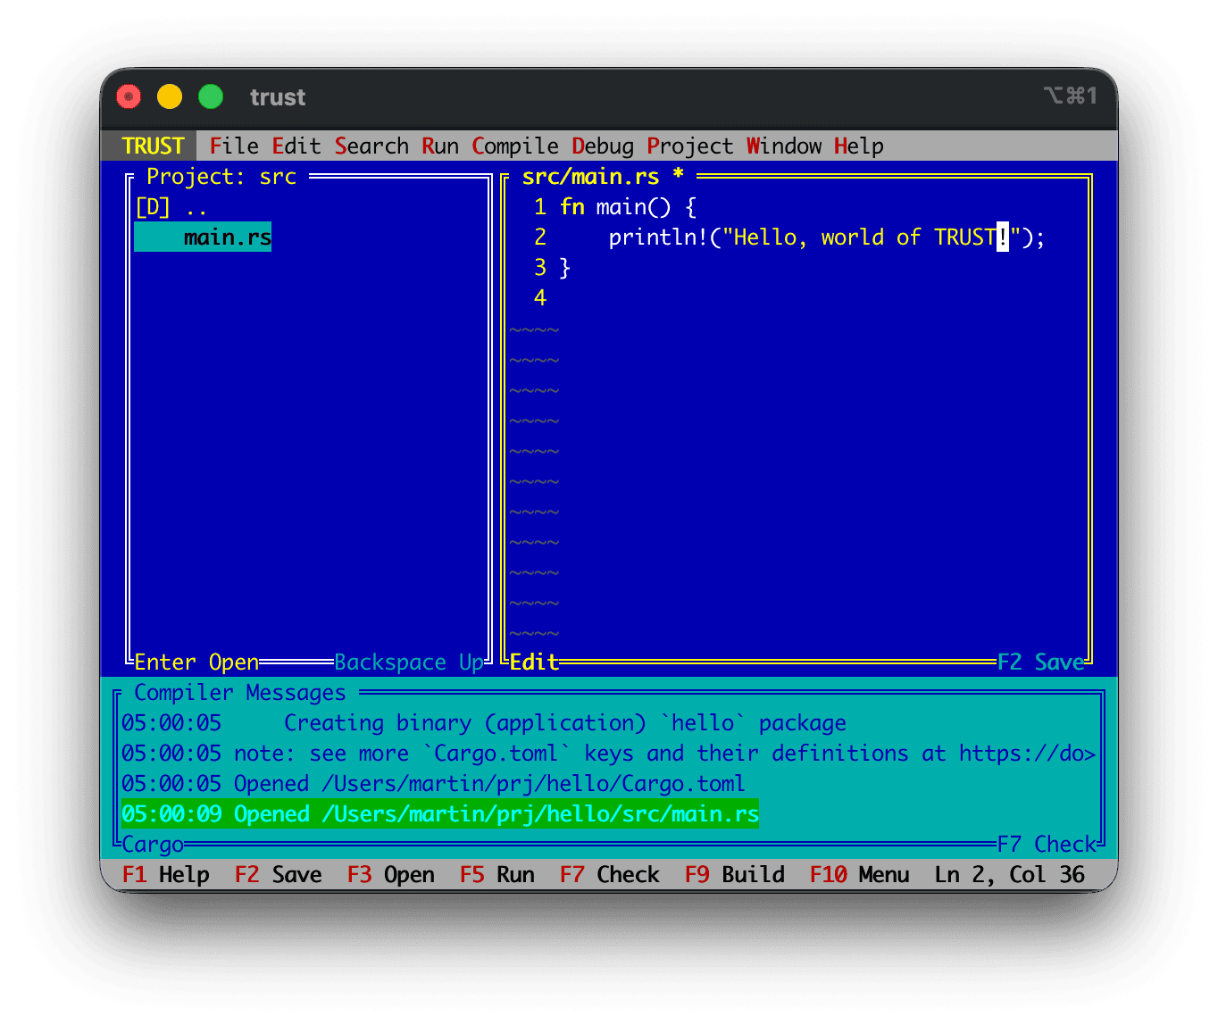The width and height of the screenshot is (1218, 1025).
Task: Click F9 Build in the status bar
Action: pos(734,875)
